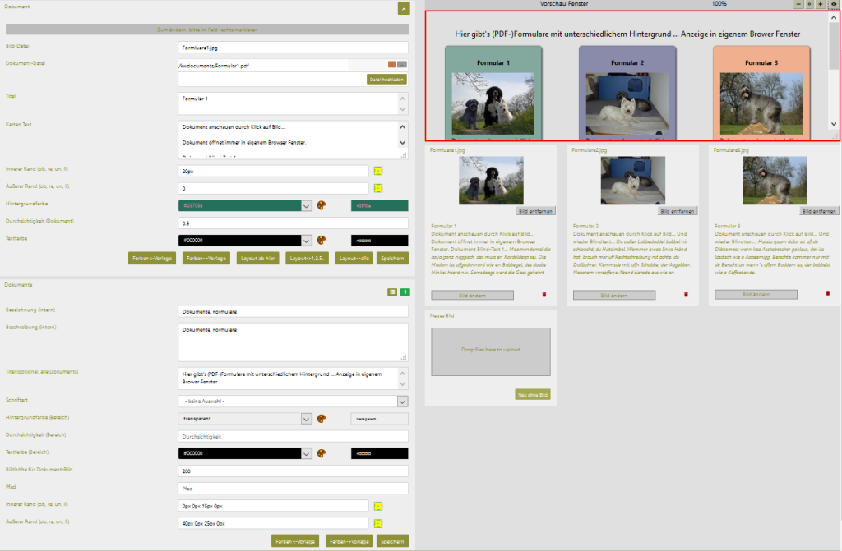Open the color palette for document Textfarbe
The width and height of the screenshot is (842, 551).
click(x=322, y=240)
